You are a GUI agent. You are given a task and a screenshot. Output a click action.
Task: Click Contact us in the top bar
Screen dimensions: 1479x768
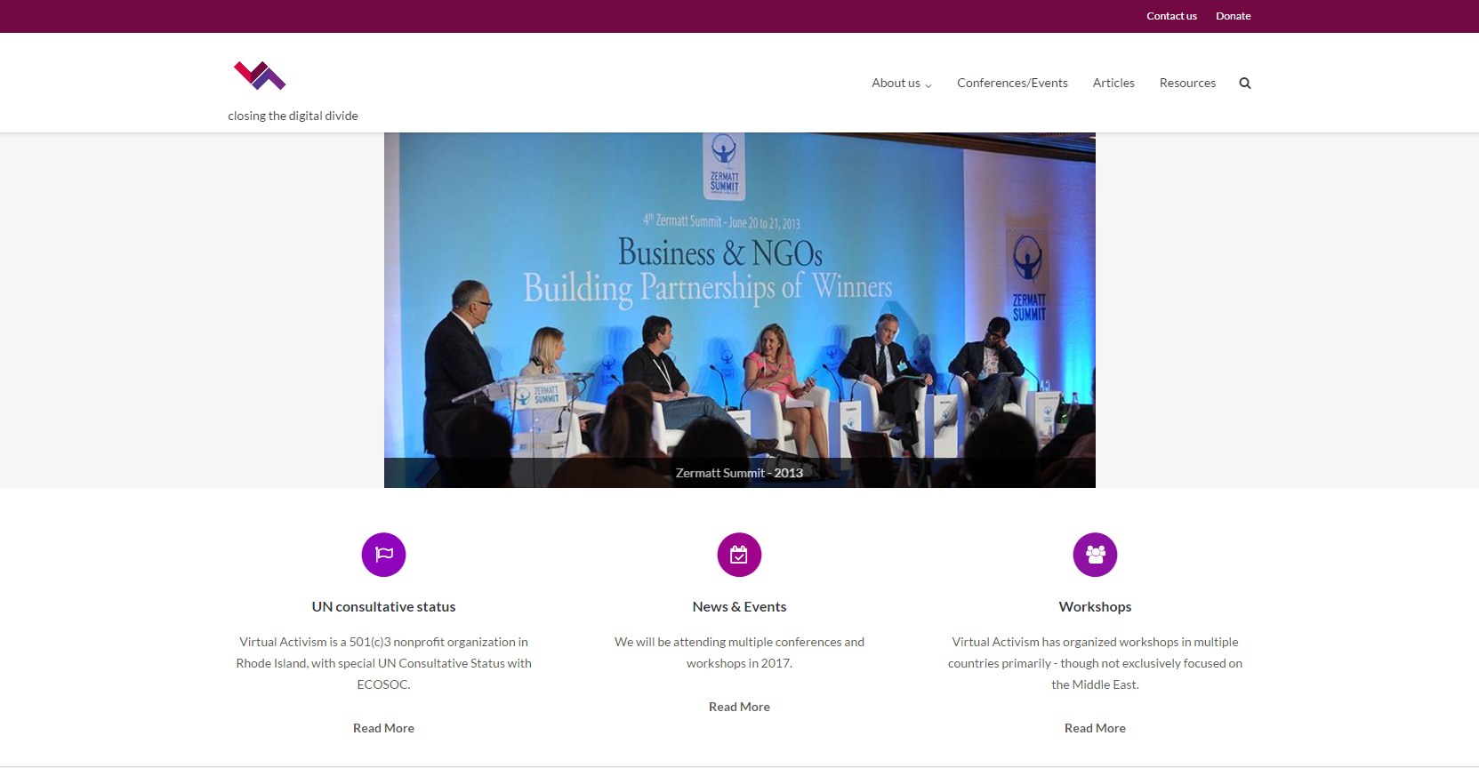tap(1171, 16)
